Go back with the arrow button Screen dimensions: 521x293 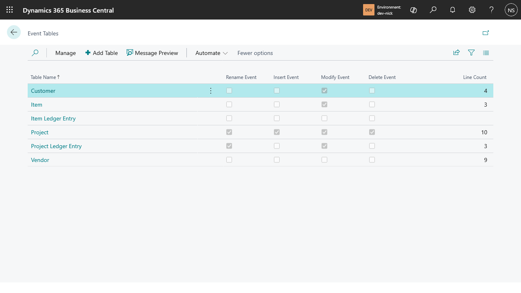14,32
